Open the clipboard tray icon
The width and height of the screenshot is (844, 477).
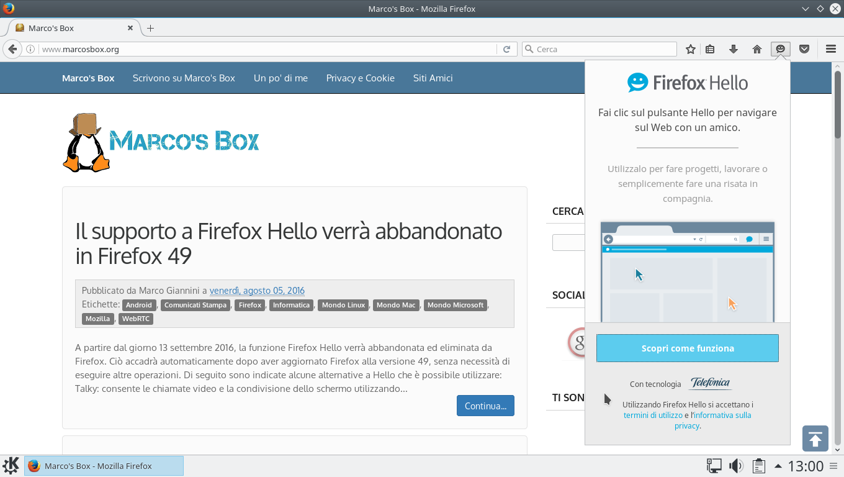coord(758,466)
